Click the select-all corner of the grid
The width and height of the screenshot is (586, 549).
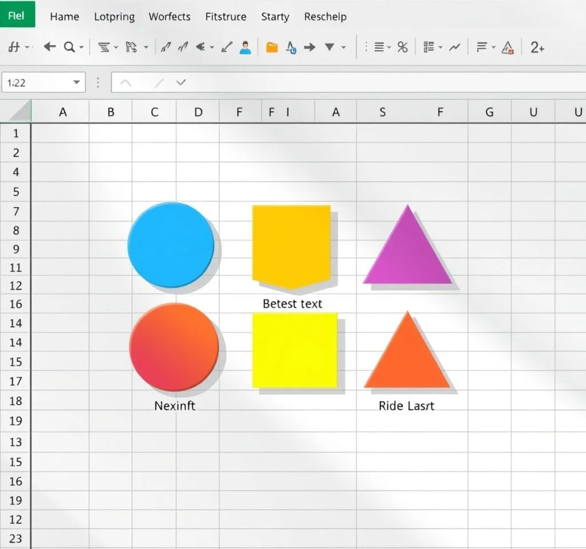(17, 112)
